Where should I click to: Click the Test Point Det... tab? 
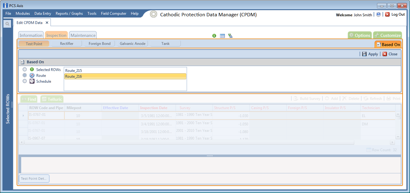(x=34, y=179)
